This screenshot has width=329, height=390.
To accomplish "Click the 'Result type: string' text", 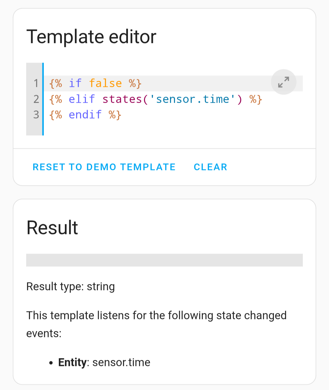I will pos(71,287).
